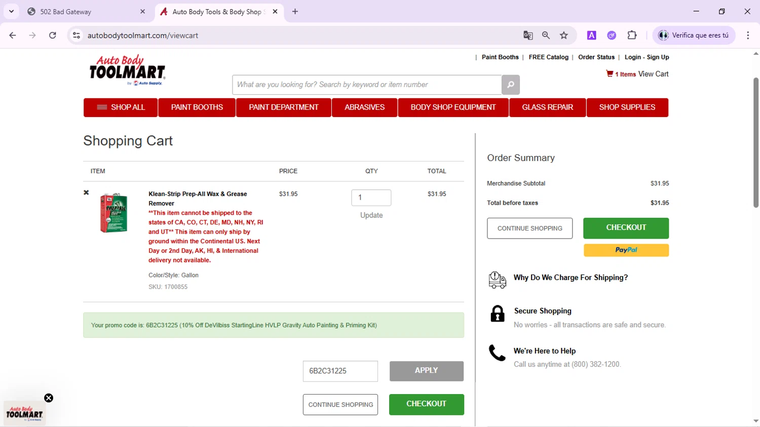Image resolution: width=760 pixels, height=427 pixels.
Task: Click the quantity input field
Action: (371, 198)
